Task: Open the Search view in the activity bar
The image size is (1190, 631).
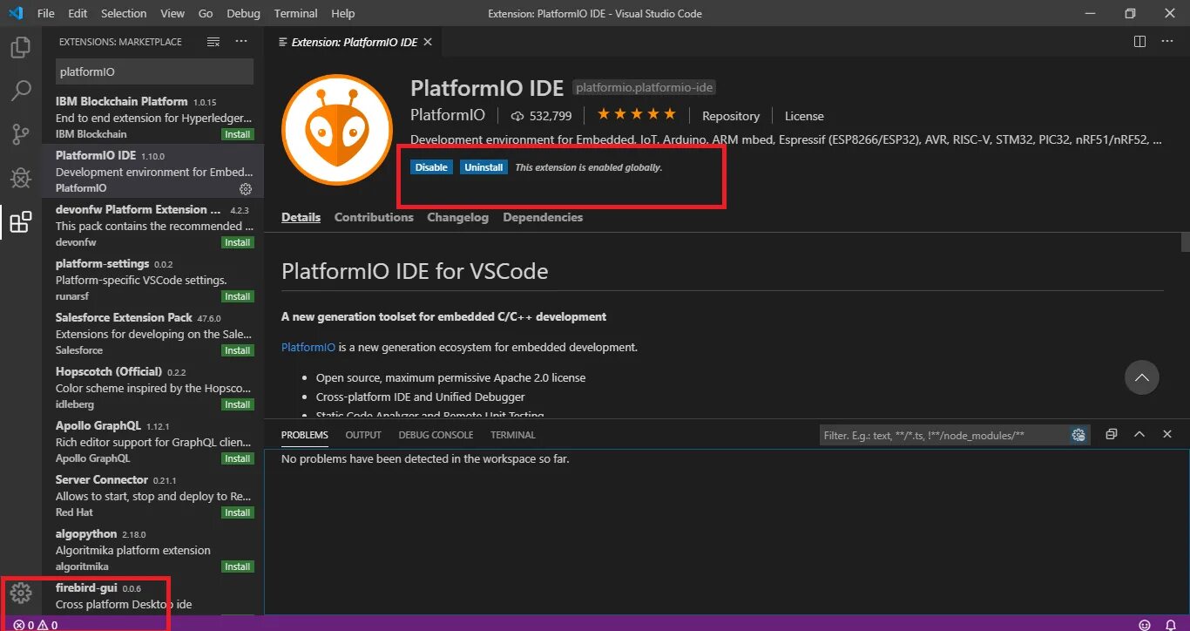Action: click(x=20, y=91)
